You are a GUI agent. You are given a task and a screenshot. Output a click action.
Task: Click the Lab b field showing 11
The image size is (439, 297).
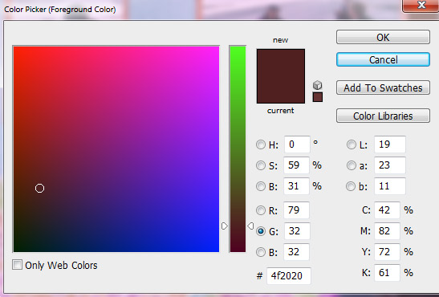tap(390, 186)
